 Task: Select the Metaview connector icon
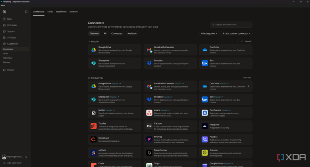205,126
